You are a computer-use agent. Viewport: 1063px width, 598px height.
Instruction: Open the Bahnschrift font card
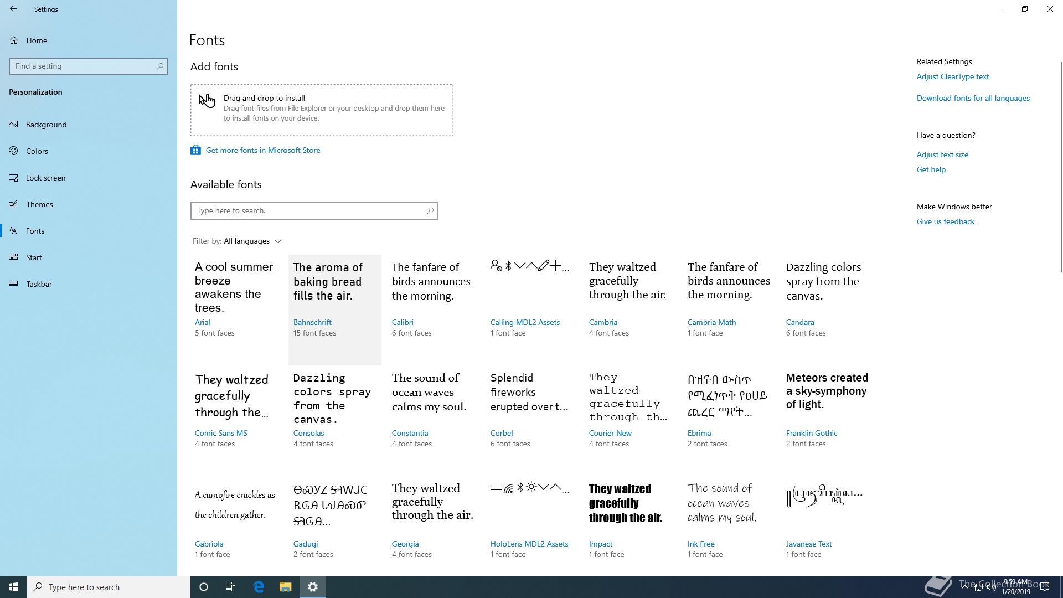pos(334,310)
